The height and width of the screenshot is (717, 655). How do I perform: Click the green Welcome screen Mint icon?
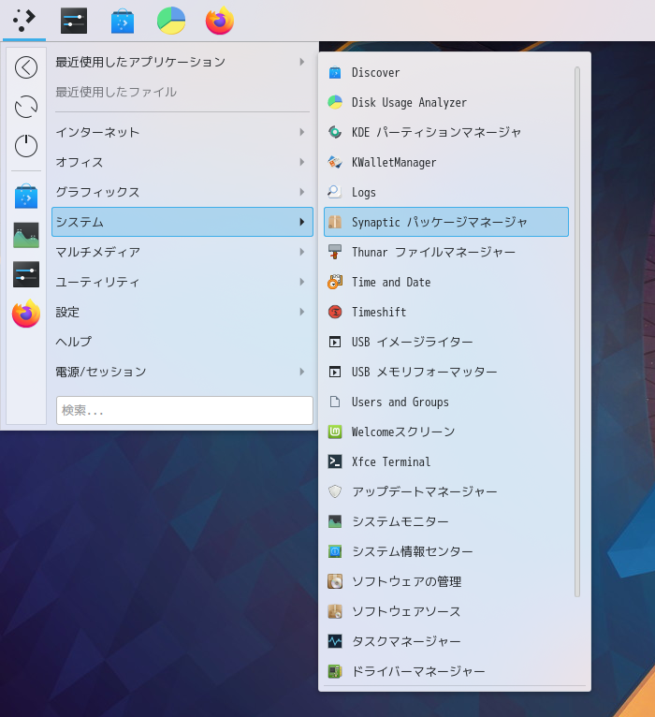pos(335,432)
